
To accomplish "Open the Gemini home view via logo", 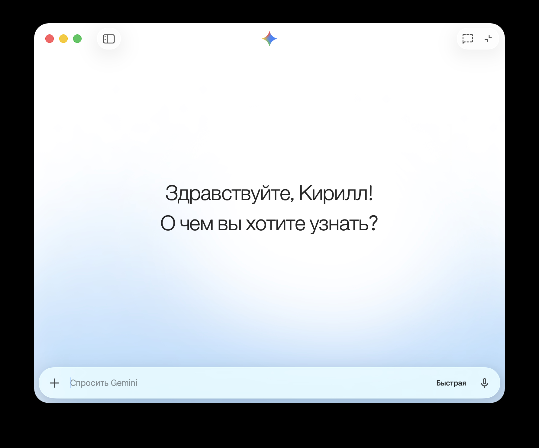I will tap(269, 38).
